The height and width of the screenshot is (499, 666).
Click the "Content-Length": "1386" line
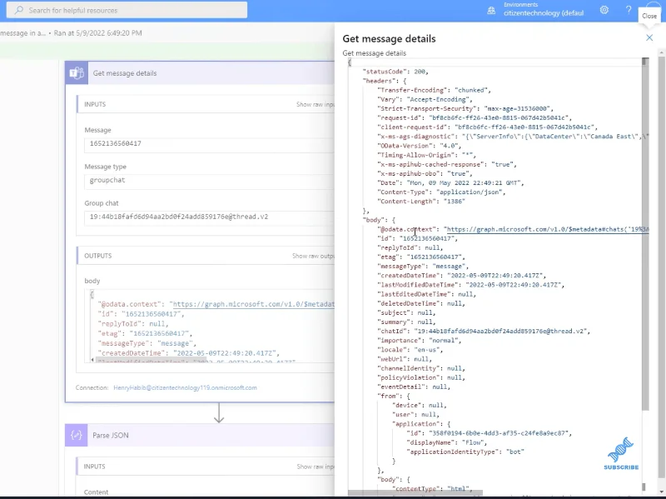(421, 202)
